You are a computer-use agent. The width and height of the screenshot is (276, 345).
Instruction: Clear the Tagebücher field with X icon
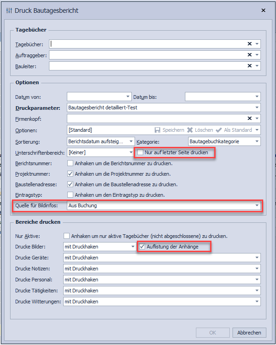[x=249, y=44]
